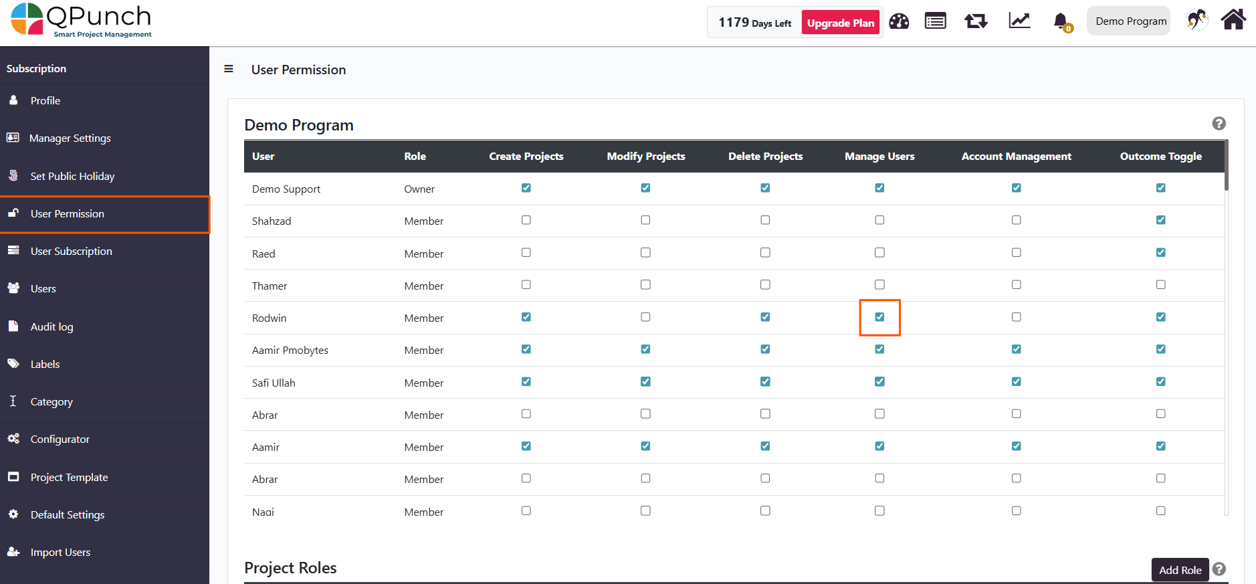Select User Subscription in sidebar
The image size is (1256, 584).
pos(71,252)
